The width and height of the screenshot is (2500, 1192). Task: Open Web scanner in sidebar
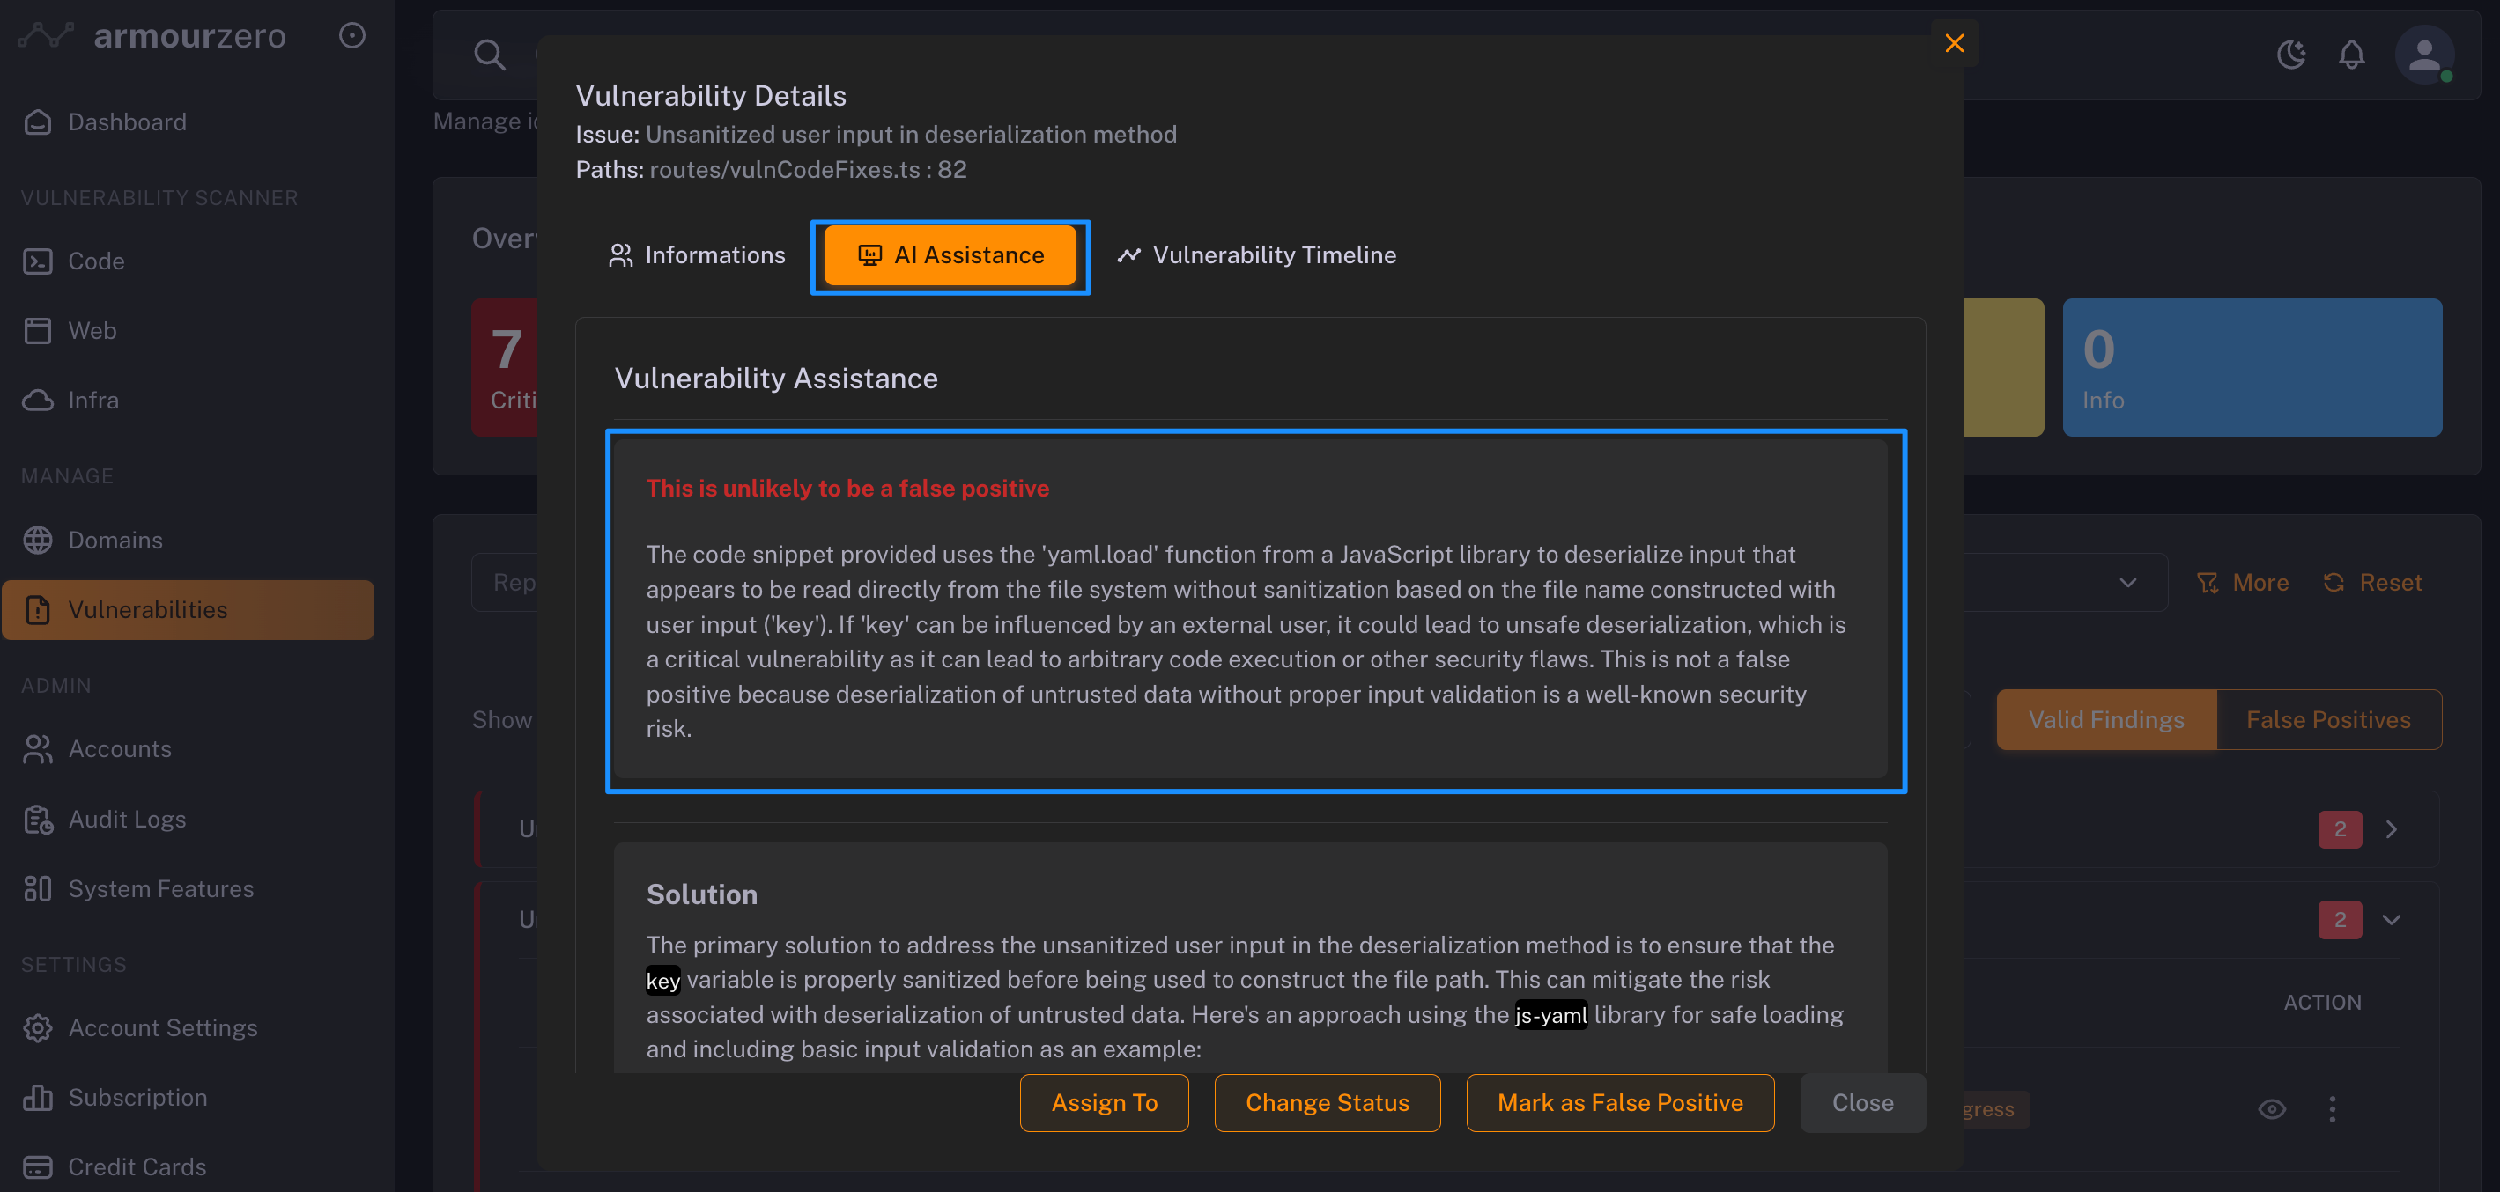92,331
